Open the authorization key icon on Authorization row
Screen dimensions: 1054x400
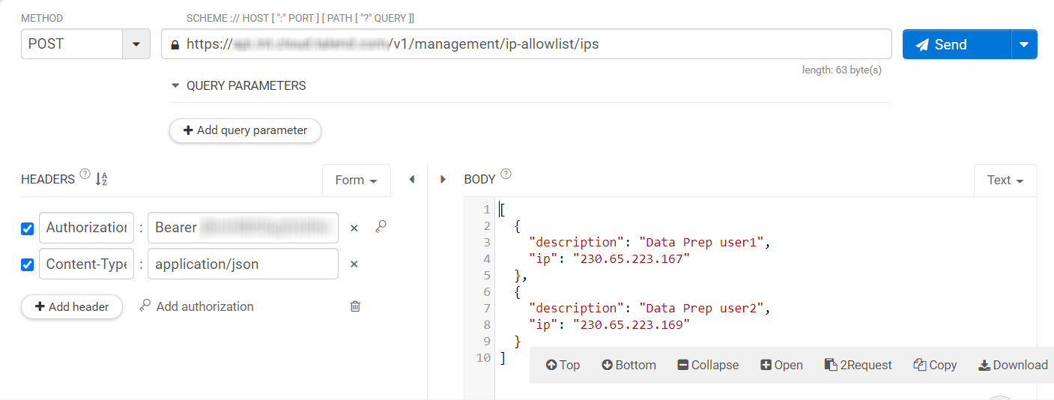(381, 226)
